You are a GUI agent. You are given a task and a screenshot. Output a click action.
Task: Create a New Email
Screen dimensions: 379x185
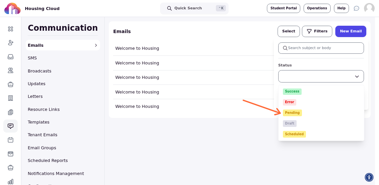click(351, 31)
